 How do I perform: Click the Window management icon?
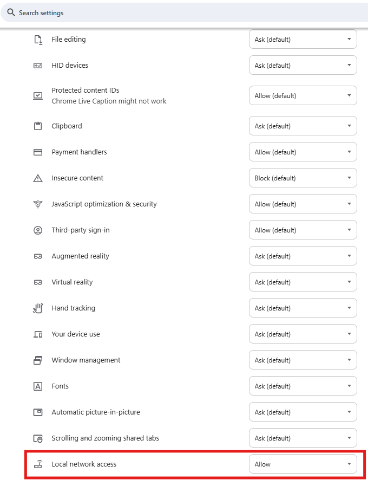click(x=38, y=360)
